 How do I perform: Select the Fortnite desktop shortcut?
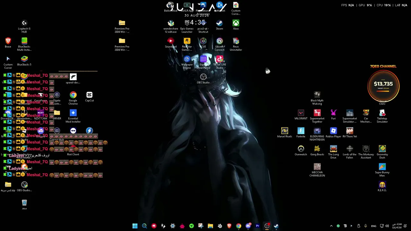301,133
